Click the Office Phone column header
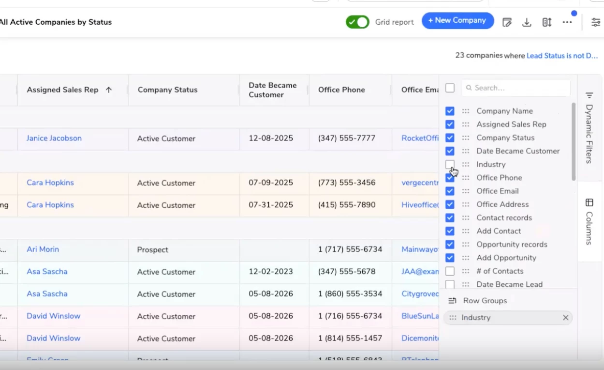This screenshot has width=604, height=370. [x=341, y=90]
